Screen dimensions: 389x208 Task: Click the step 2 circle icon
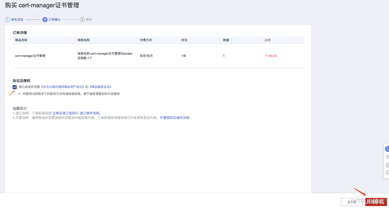tap(45, 20)
